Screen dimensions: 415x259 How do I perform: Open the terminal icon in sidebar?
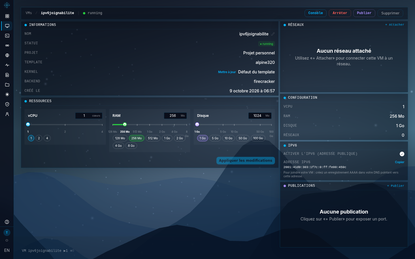pyautogui.click(x=7, y=36)
